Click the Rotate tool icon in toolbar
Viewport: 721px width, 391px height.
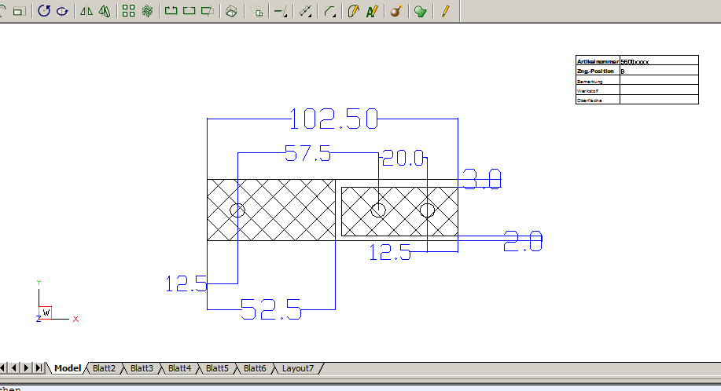44,11
